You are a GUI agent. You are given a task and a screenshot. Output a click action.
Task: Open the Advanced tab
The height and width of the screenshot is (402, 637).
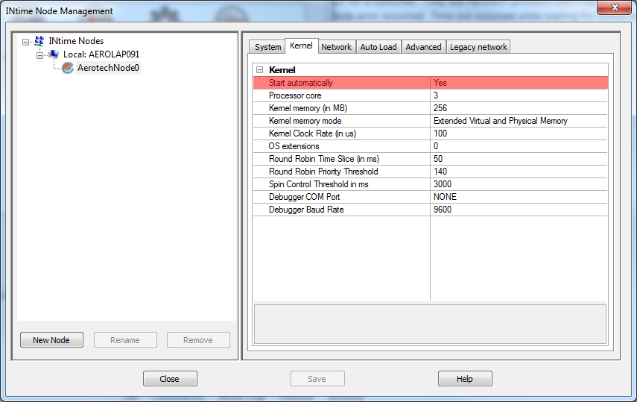(423, 47)
